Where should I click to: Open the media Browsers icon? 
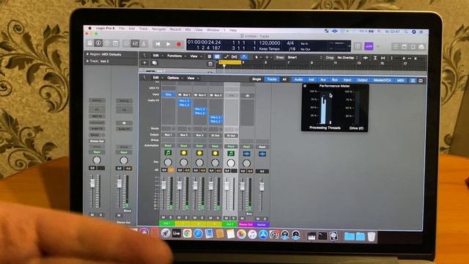421,47
